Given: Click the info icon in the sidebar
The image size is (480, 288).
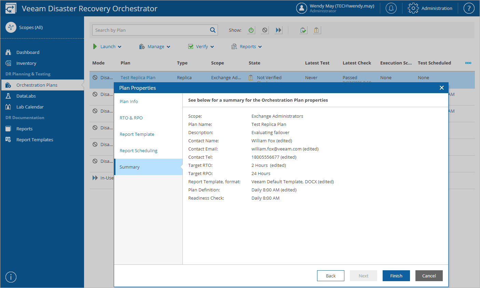Looking at the screenshot, I should coord(11,277).
